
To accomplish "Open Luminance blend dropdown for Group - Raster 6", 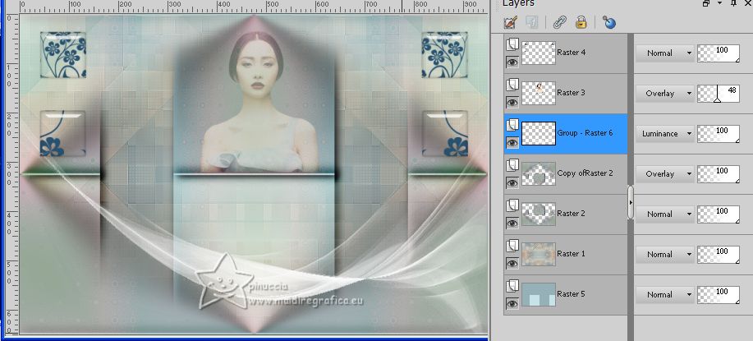I will click(665, 134).
